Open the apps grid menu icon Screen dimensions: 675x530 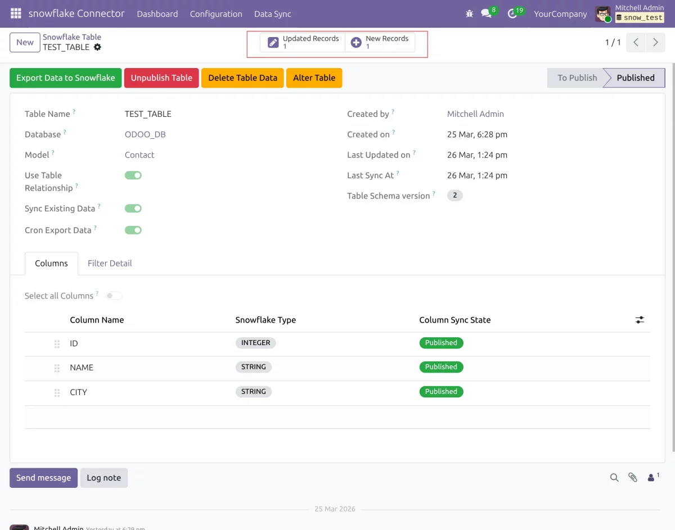[x=16, y=13]
